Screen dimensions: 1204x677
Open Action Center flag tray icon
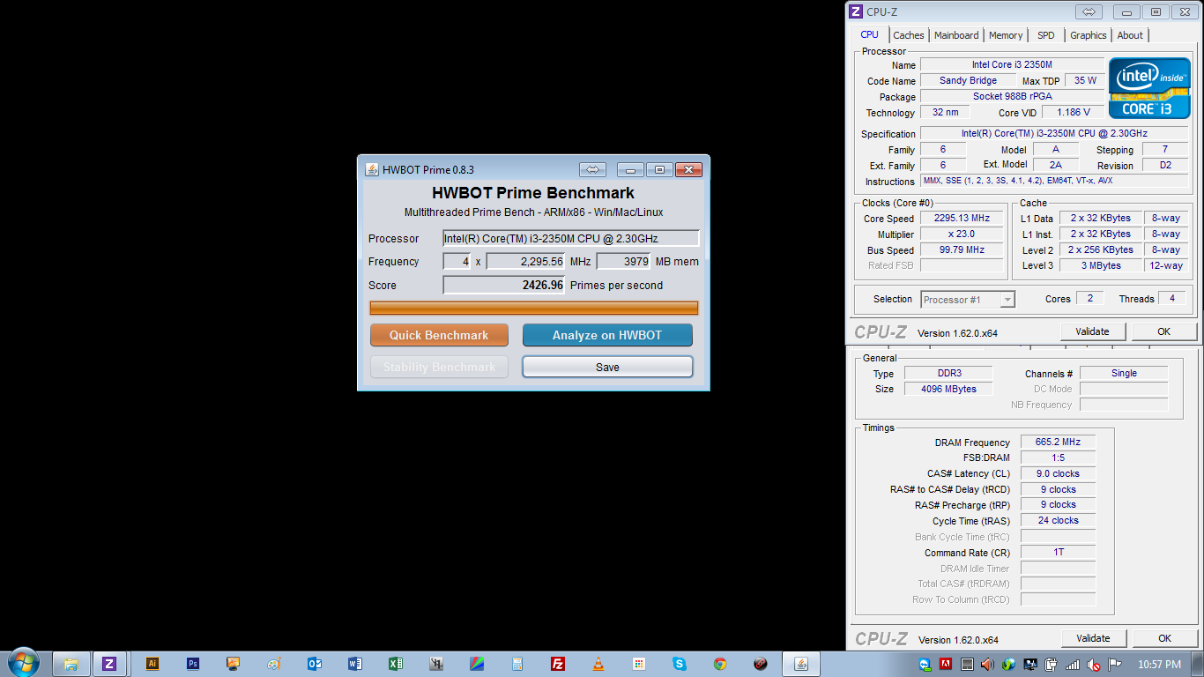coord(1114,665)
